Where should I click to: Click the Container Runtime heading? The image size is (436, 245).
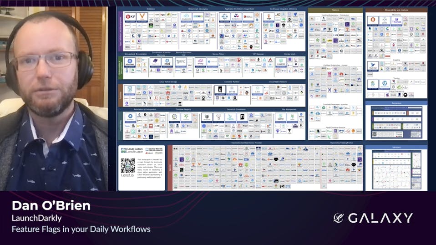pos(232,82)
